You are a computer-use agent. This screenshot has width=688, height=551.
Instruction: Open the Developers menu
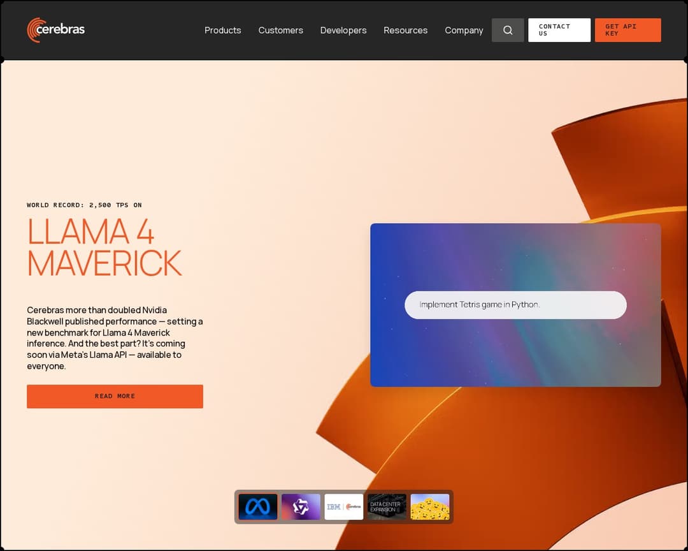(343, 31)
